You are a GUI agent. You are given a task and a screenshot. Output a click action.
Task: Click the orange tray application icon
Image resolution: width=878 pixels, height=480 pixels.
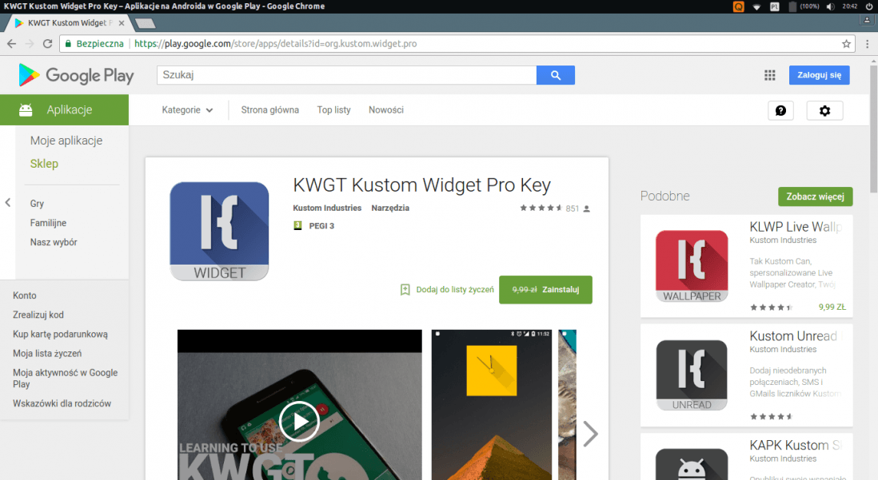(739, 6)
